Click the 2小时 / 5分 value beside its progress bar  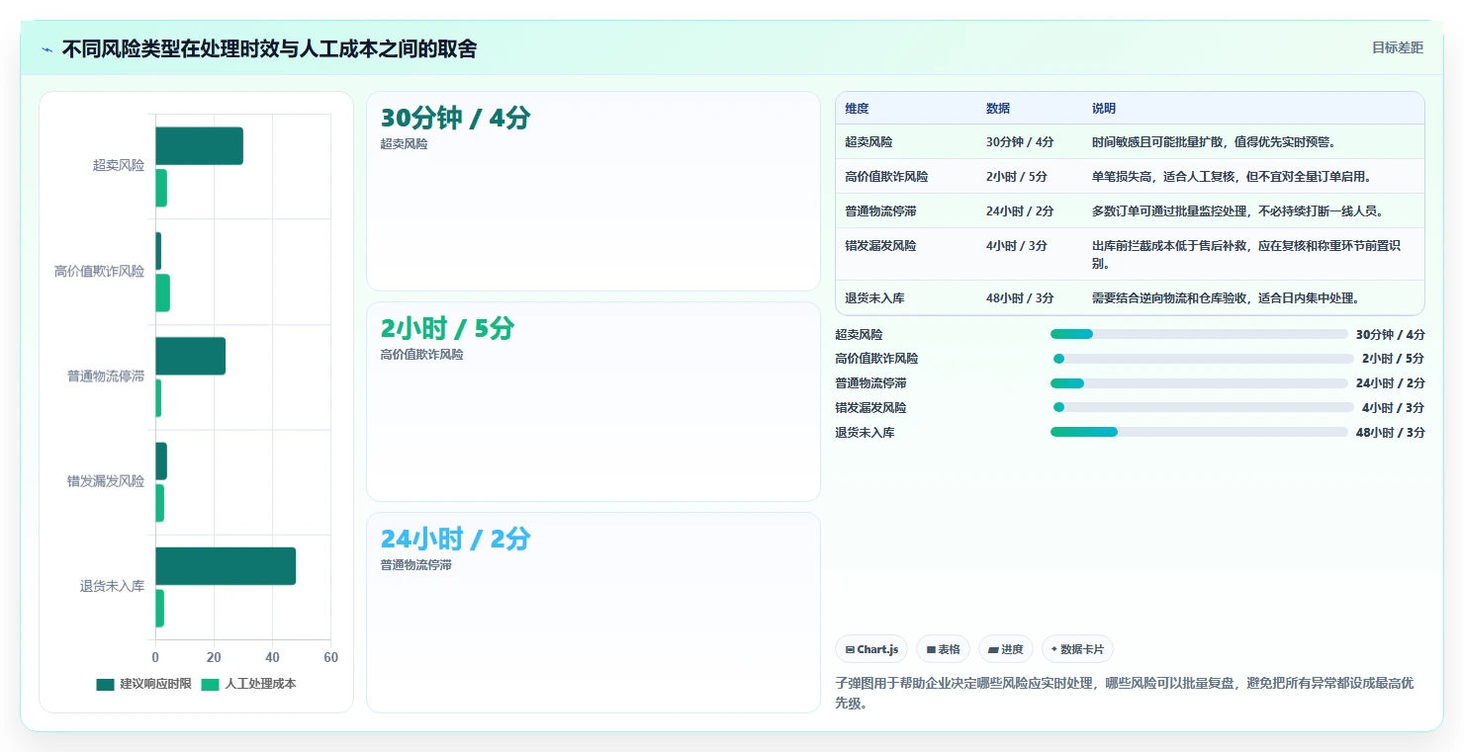[1393, 359]
